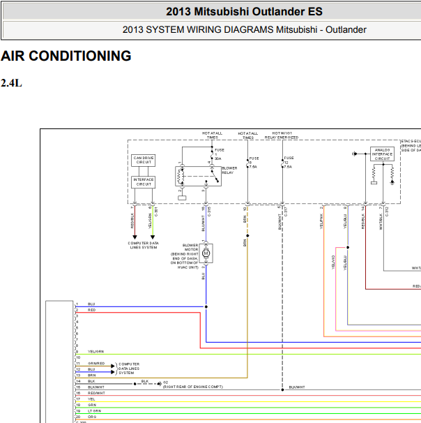The image size is (421, 423).
Task: Click the C-312 connector label
Action: (x=387, y=211)
